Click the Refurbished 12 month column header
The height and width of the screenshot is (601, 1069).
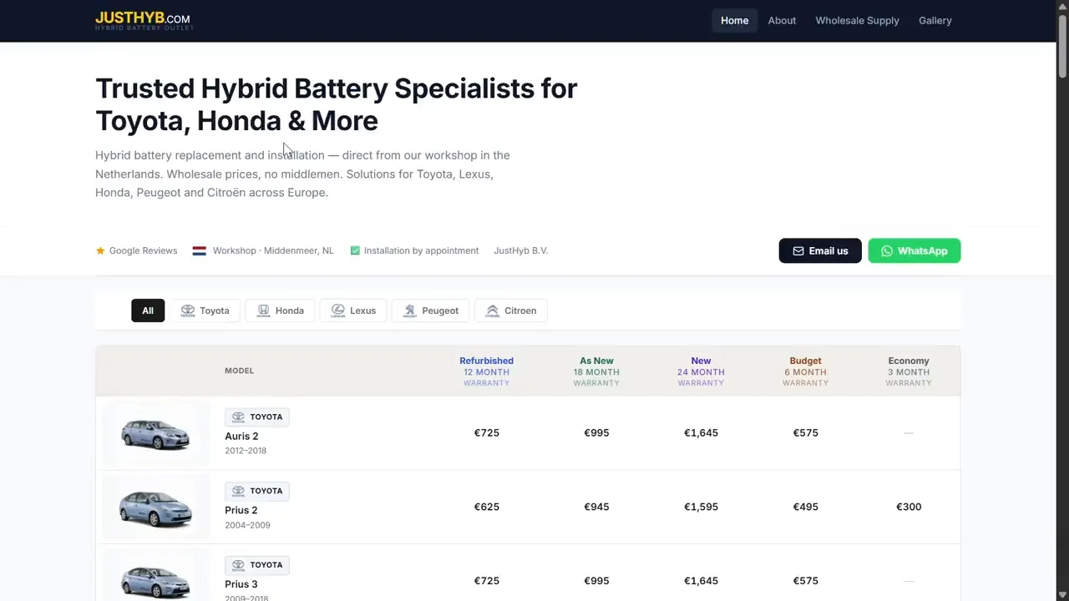point(486,371)
